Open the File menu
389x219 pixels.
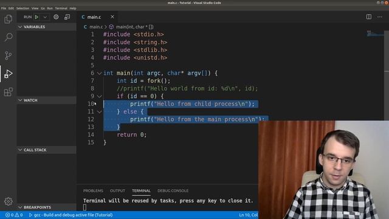4,8
